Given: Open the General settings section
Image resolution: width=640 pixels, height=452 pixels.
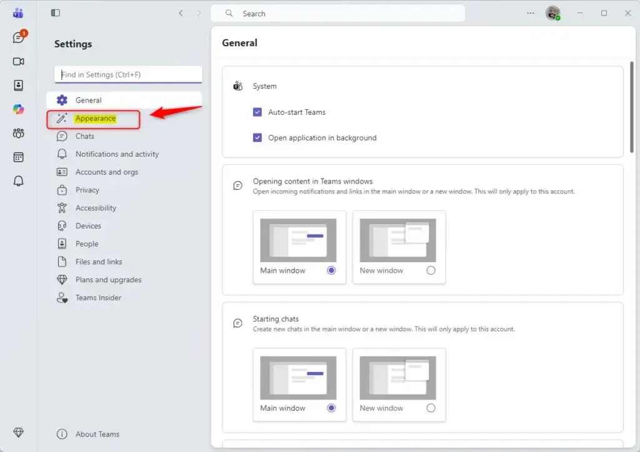Looking at the screenshot, I should tap(124, 101).
